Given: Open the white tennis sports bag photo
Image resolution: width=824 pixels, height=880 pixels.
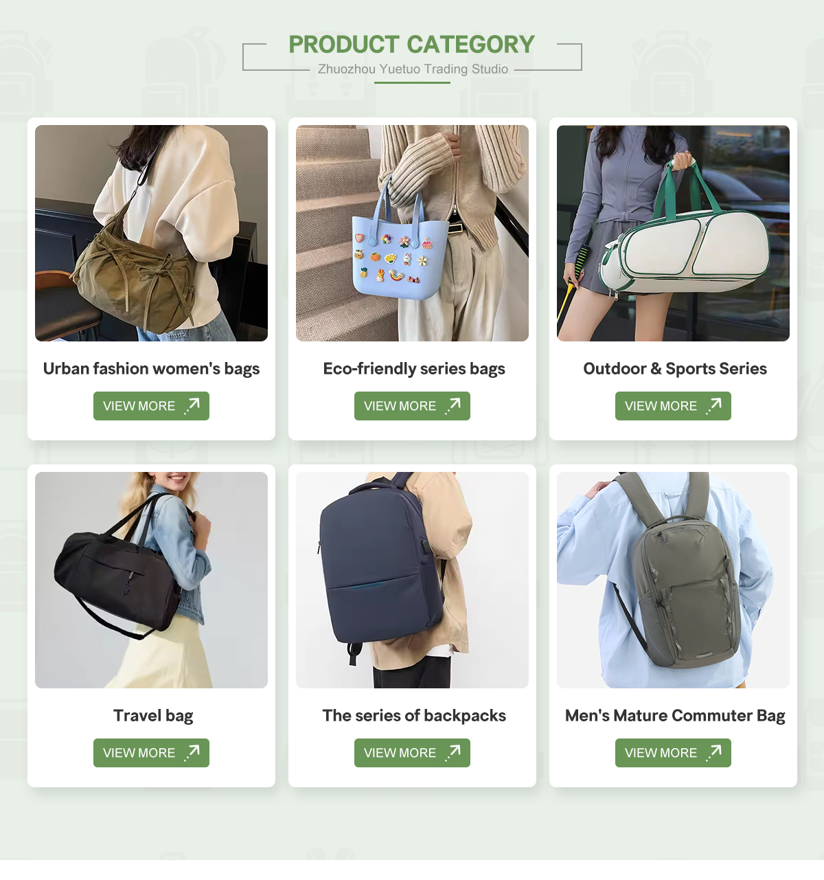Looking at the screenshot, I should (673, 233).
